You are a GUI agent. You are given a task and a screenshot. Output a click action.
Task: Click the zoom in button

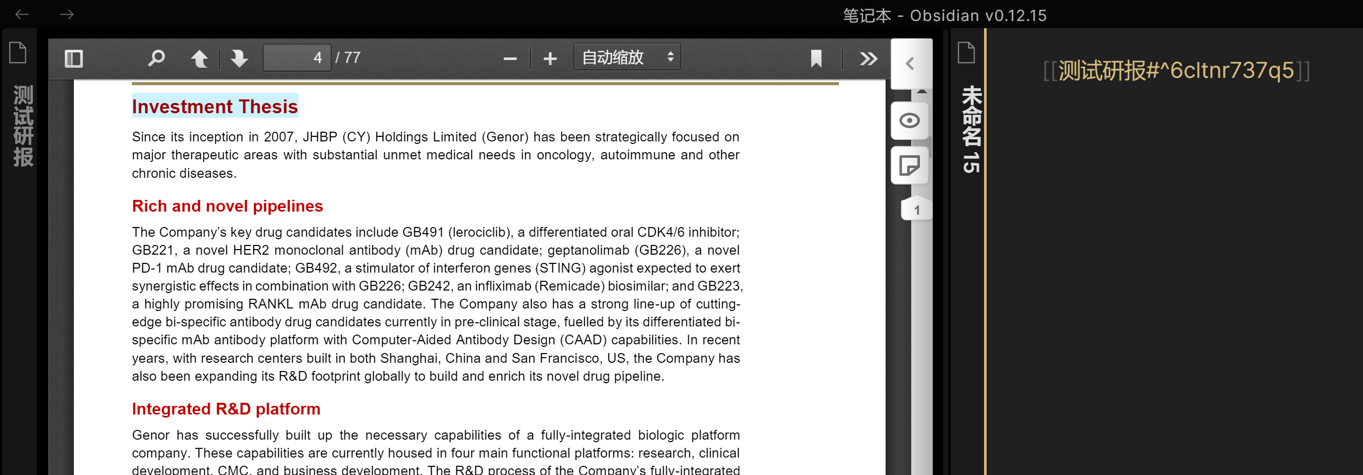pos(550,58)
